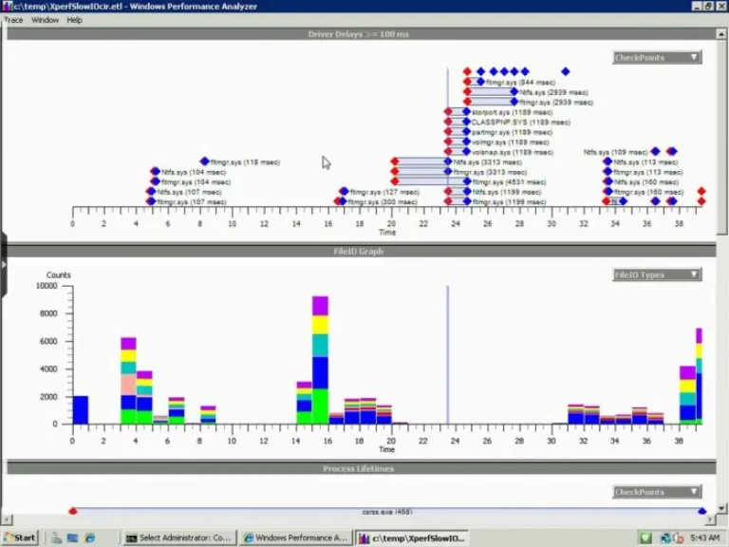Viewport: 729px width, 547px height.
Task: Click the fltmgr.sys (2939 msec) label
Action: click(x=556, y=103)
